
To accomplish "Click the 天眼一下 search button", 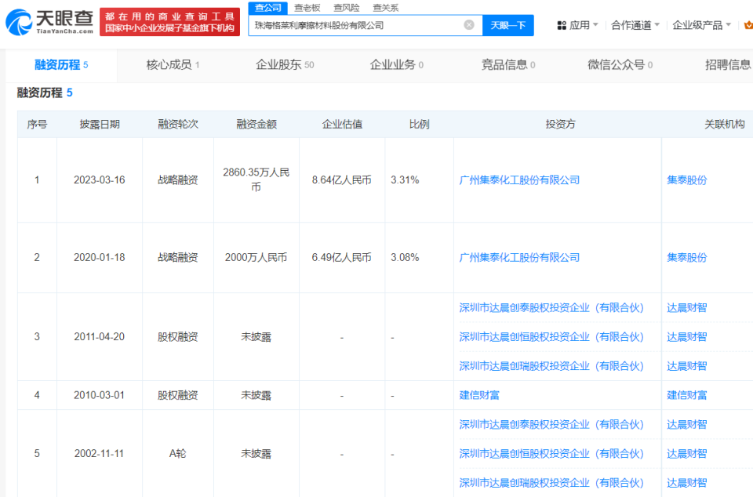I will point(508,24).
